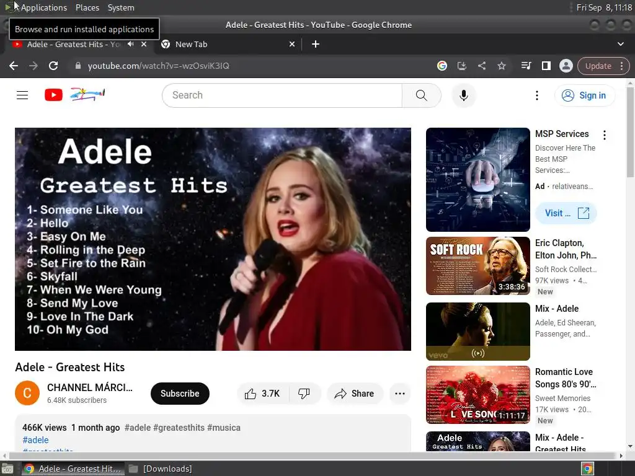Click the clock showing Fri Sep 8
Image resolution: width=635 pixels, height=476 pixels.
point(604,7)
